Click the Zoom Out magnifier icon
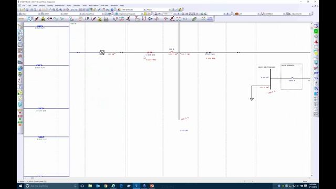 [57, 10]
